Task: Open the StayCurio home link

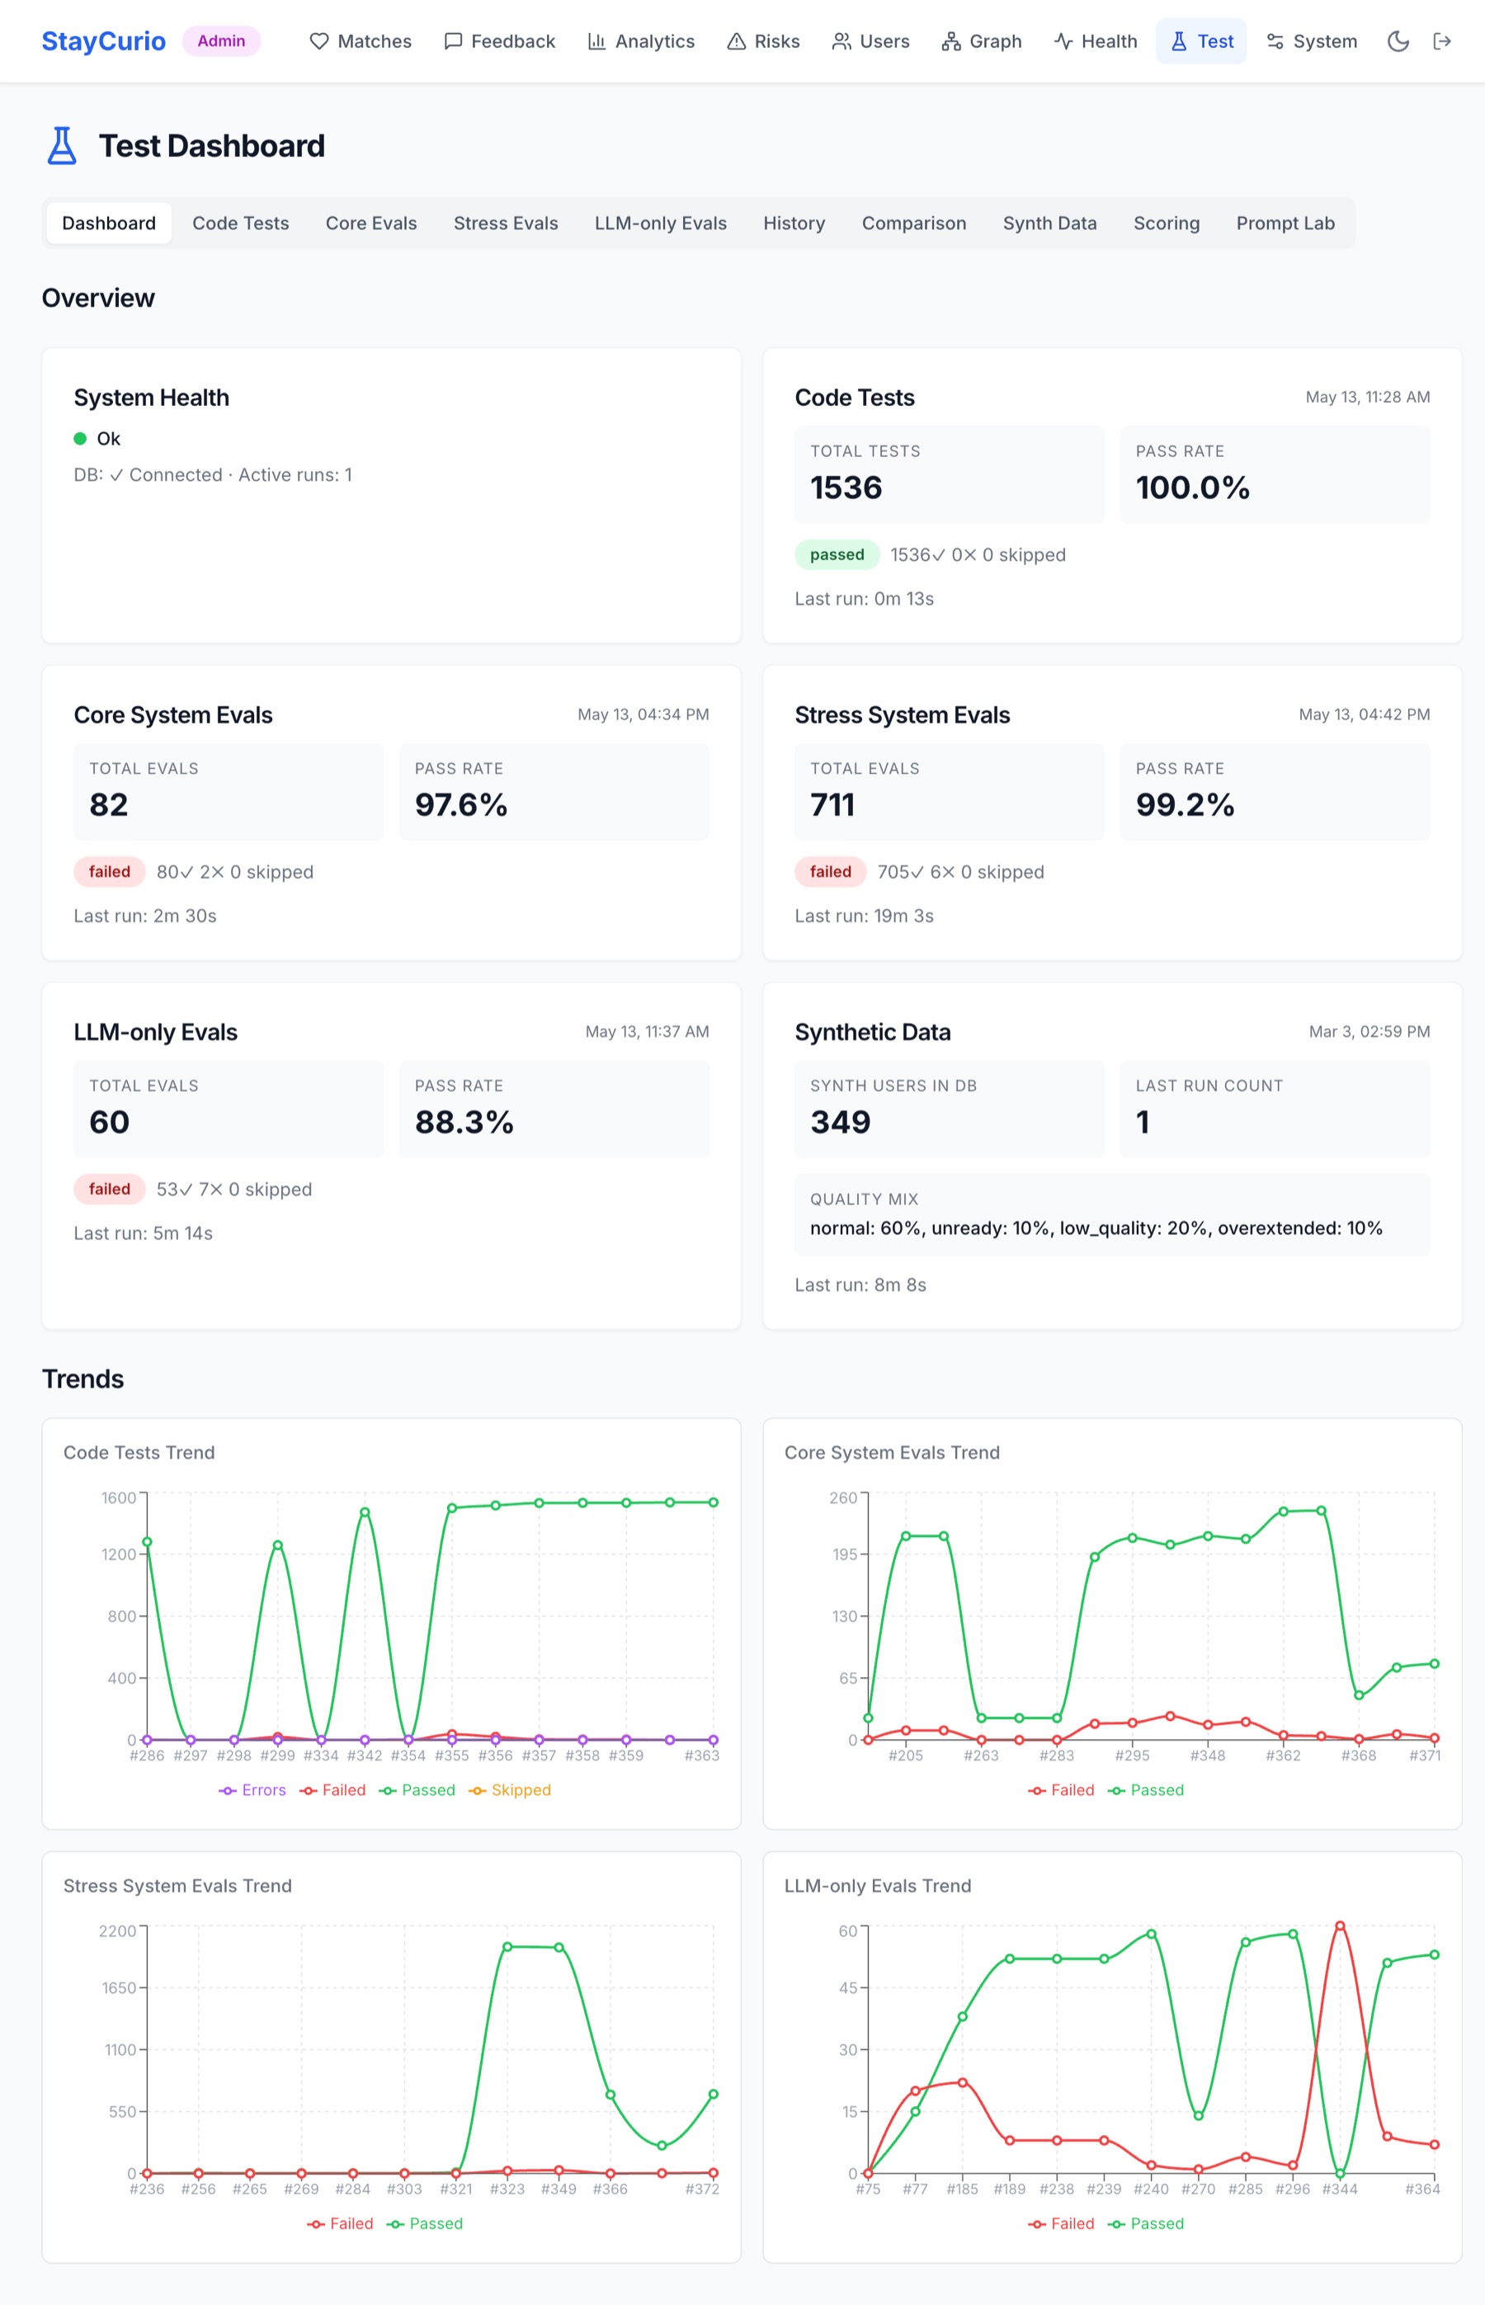Action: pyautogui.click(x=103, y=41)
